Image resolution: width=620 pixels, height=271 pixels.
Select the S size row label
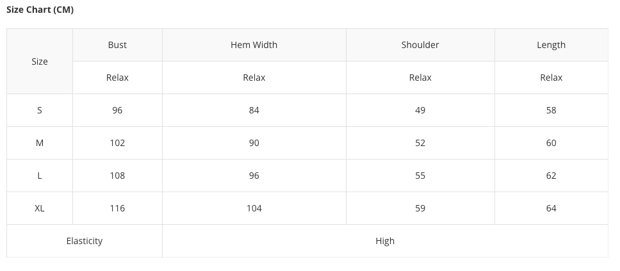pos(40,110)
